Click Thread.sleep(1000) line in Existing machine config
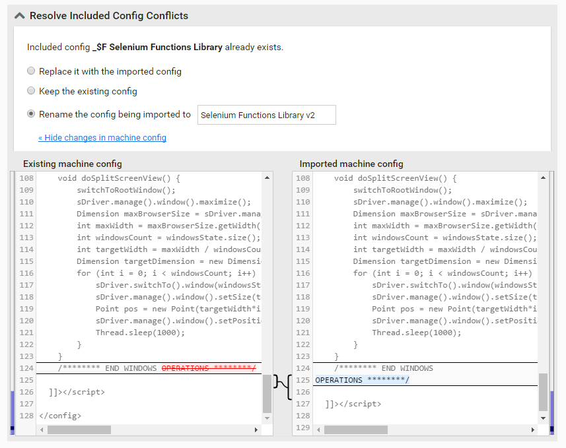The height and width of the screenshot is (448, 566). pos(140,333)
